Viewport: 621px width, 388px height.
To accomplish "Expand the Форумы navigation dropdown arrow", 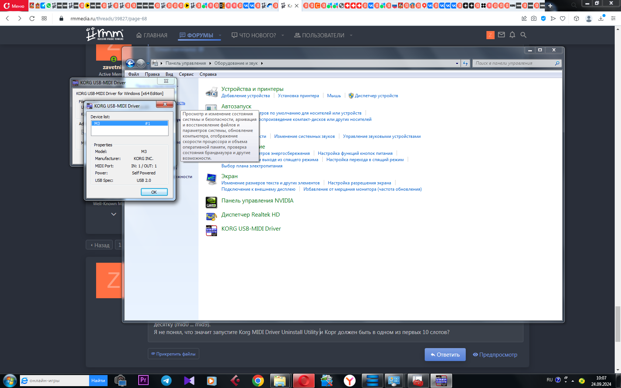I will (x=220, y=35).
